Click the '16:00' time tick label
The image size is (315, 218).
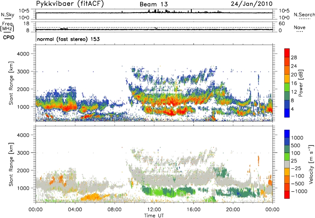[193, 210]
